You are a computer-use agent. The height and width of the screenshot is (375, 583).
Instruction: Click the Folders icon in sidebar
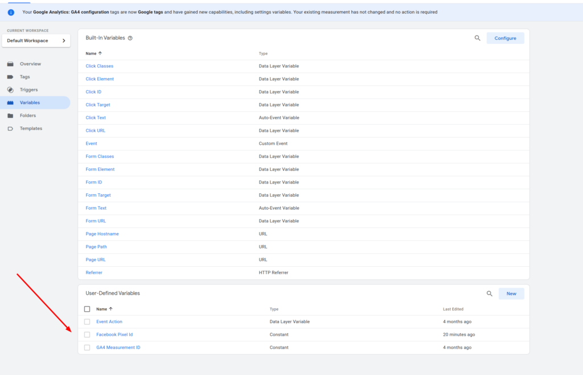(10, 116)
